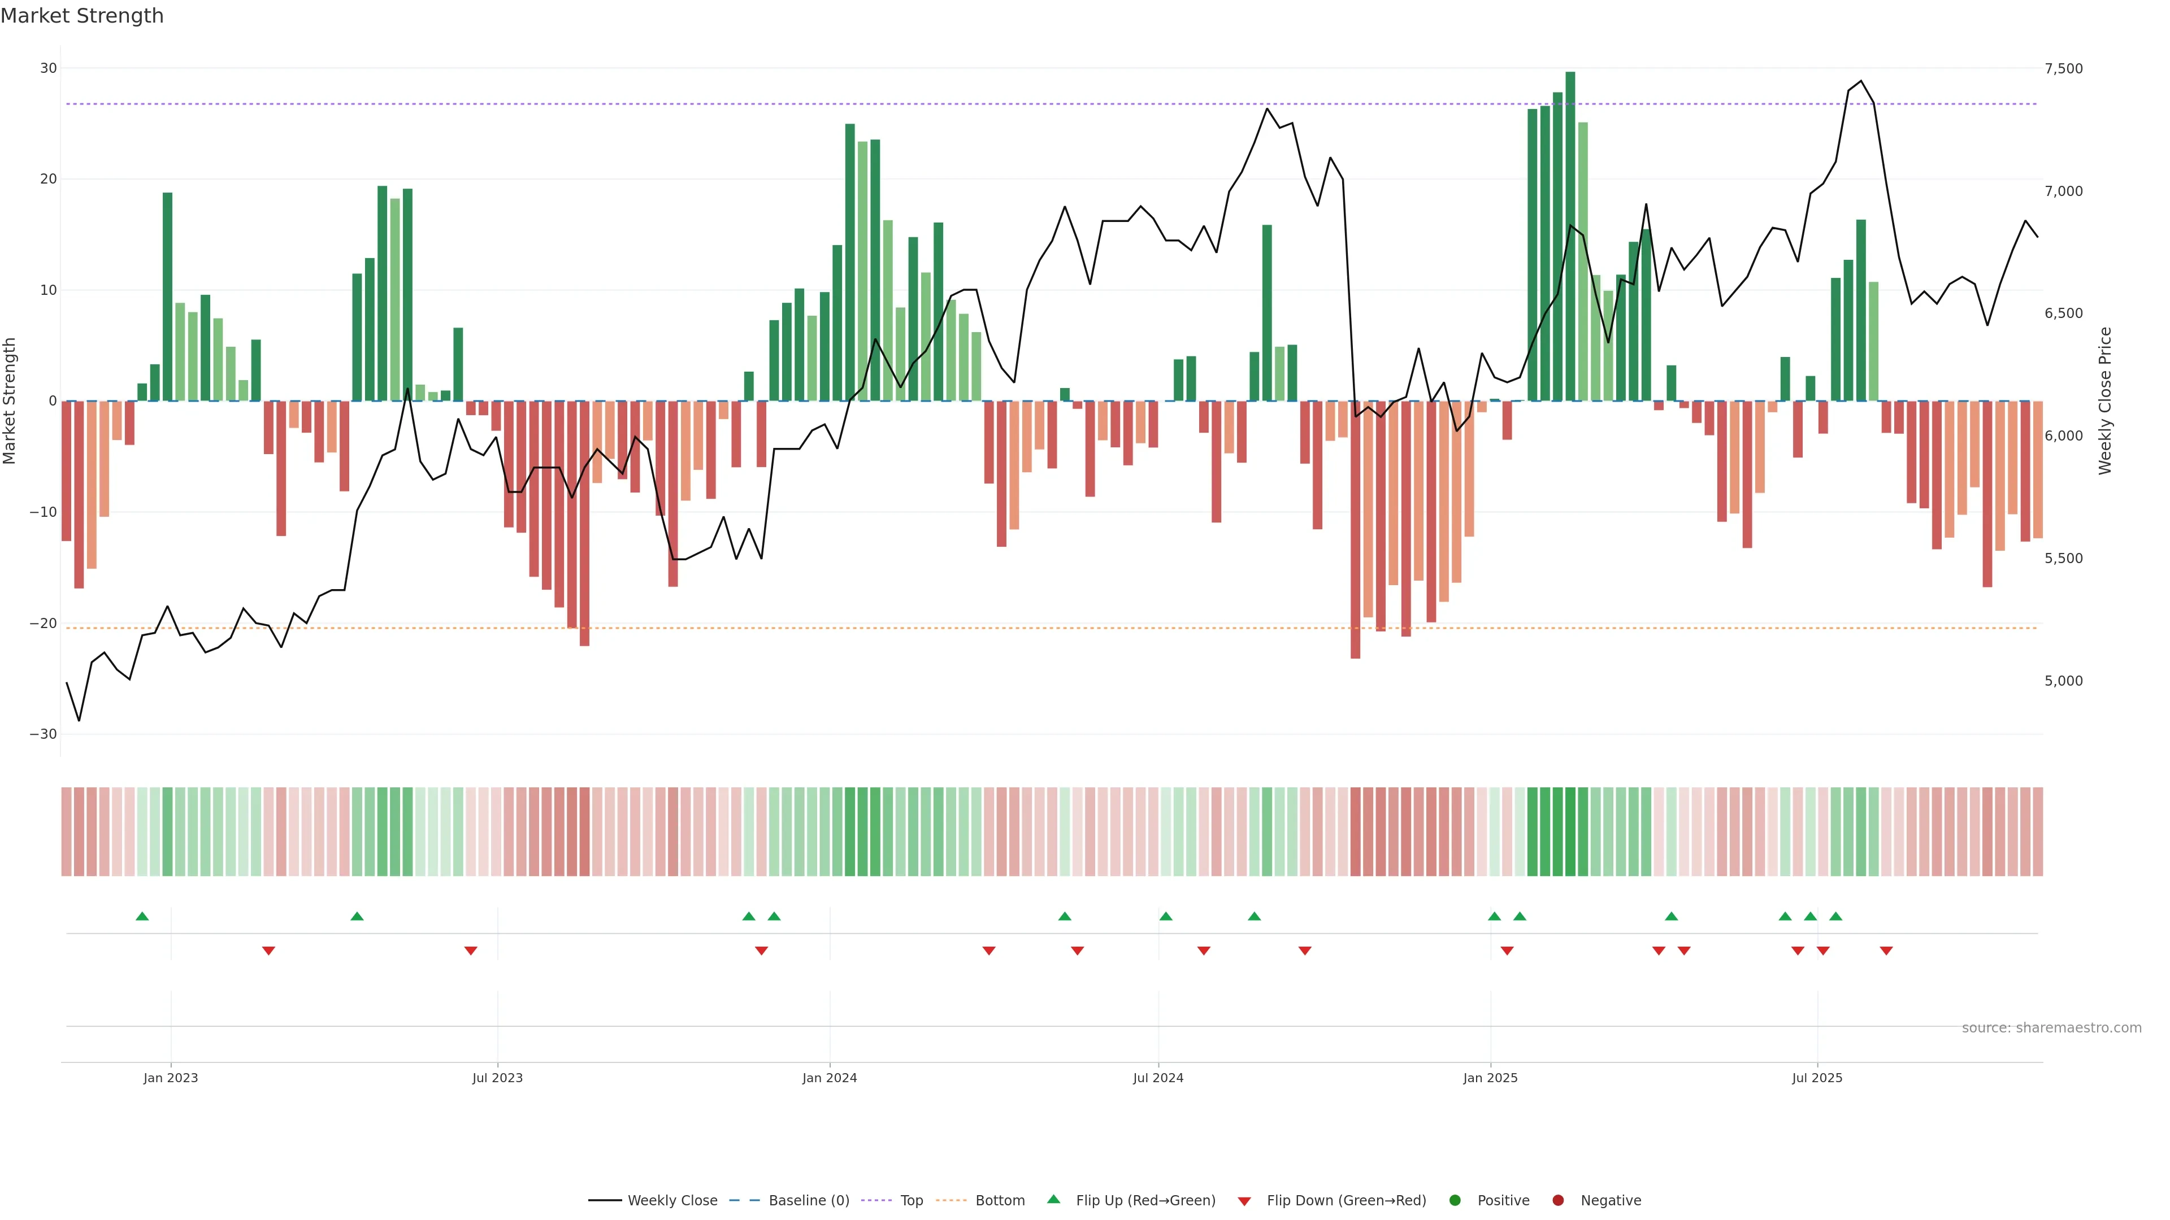Image resolution: width=2170 pixels, height=1220 pixels.
Task: Click the Jul 2025 x-axis label
Action: (1817, 1078)
